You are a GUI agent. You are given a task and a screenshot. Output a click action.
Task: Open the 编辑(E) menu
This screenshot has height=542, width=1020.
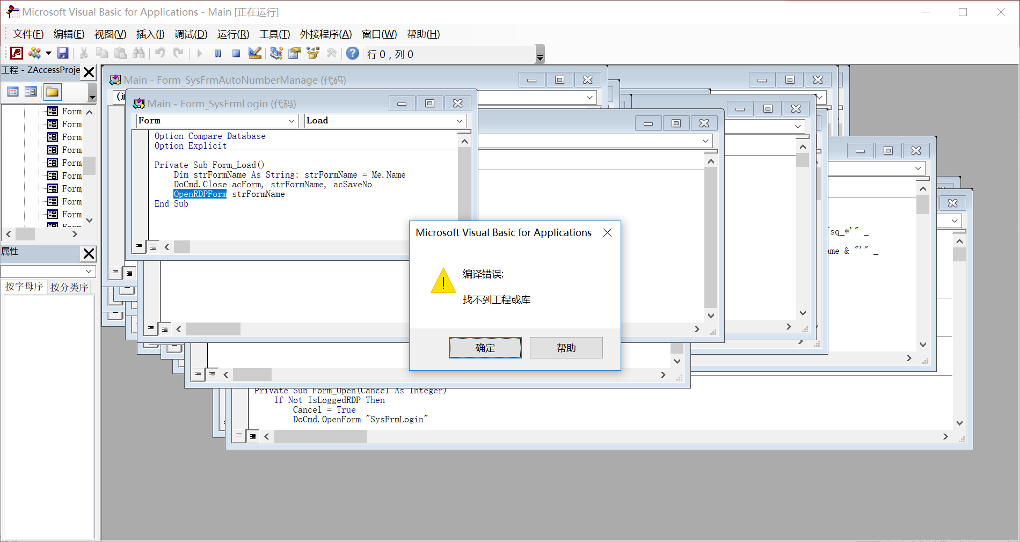pos(69,34)
